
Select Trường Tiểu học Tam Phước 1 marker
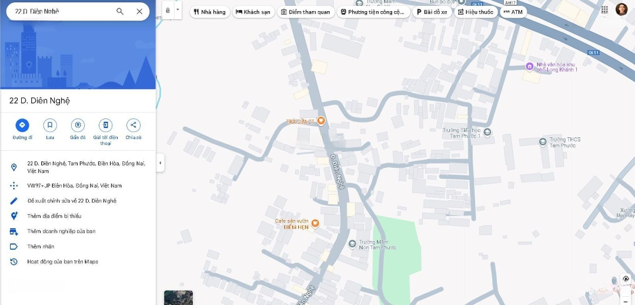[x=487, y=132]
